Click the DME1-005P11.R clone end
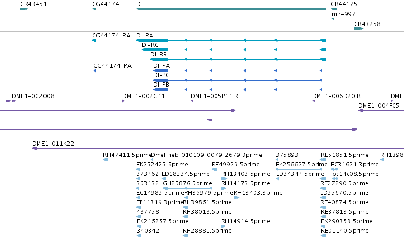The width and height of the screenshot is (404, 238). click(192, 101)
